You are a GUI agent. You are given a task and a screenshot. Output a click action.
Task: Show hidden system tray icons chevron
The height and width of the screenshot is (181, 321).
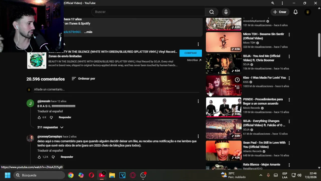pos(261,175)
